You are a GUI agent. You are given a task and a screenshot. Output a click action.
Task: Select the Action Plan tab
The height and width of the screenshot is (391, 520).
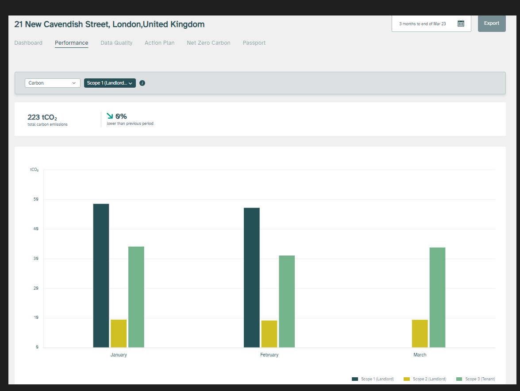(x=159, y=43)
